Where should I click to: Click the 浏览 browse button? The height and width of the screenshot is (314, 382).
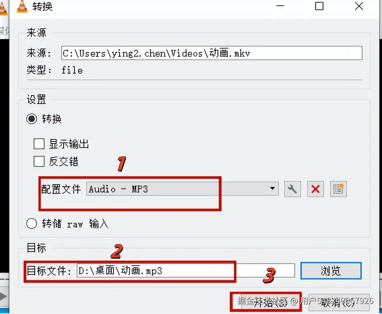click(331, 270)
